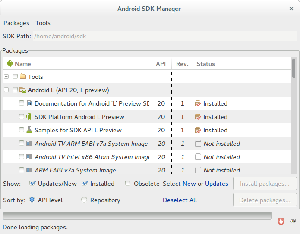Collapse the Android L (API 20) tree node

[x=6, y=90]
